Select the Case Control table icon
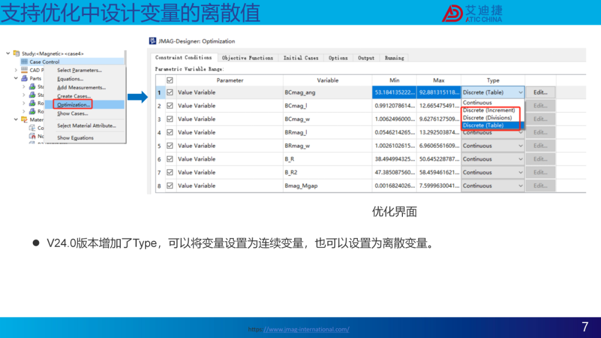The image size is (601, 338). 24,62
